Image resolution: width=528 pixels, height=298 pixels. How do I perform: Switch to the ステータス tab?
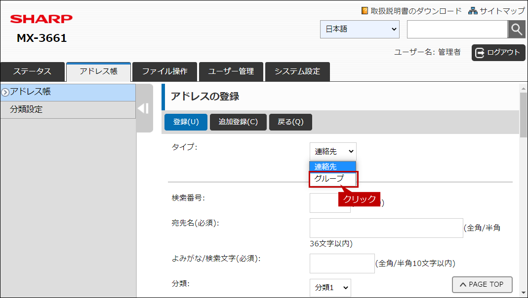coord(32,71)
